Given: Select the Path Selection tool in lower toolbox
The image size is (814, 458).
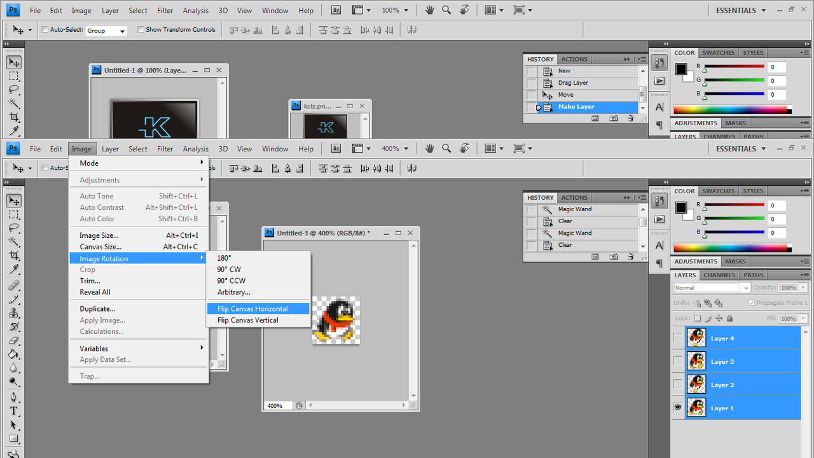Looking at the screenshot, I should [x=14, y=426].
